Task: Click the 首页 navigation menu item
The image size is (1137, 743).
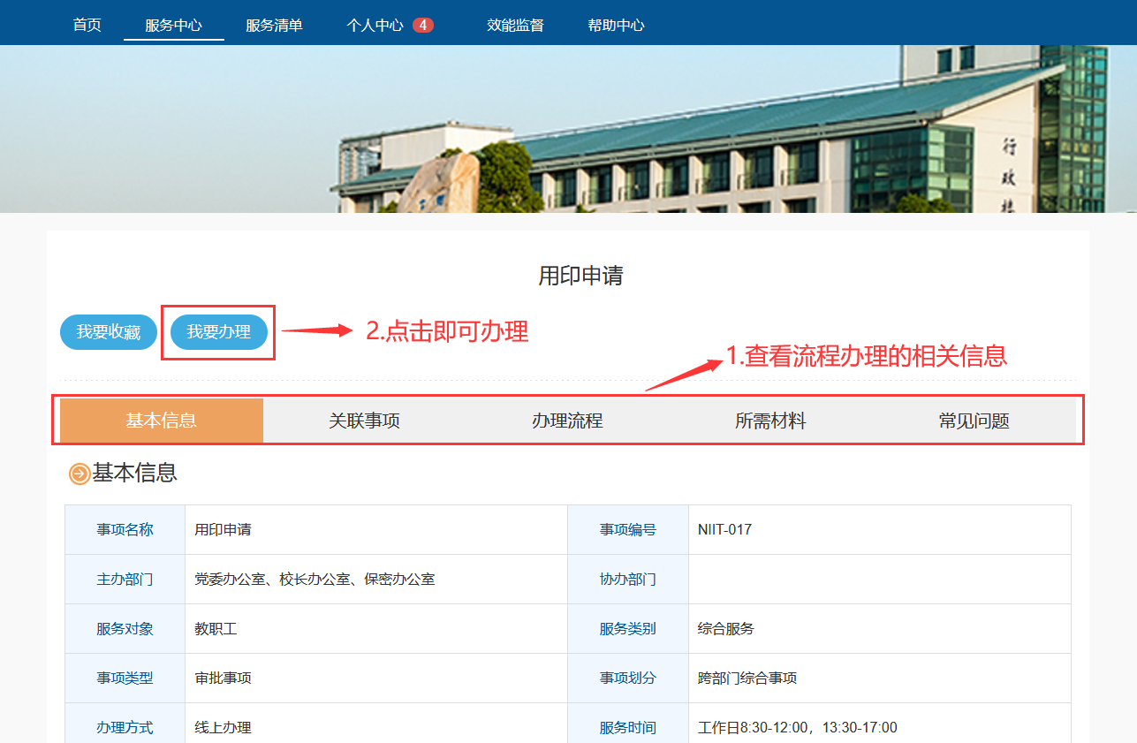Action: pyautogui.click(x=87, y=25)
